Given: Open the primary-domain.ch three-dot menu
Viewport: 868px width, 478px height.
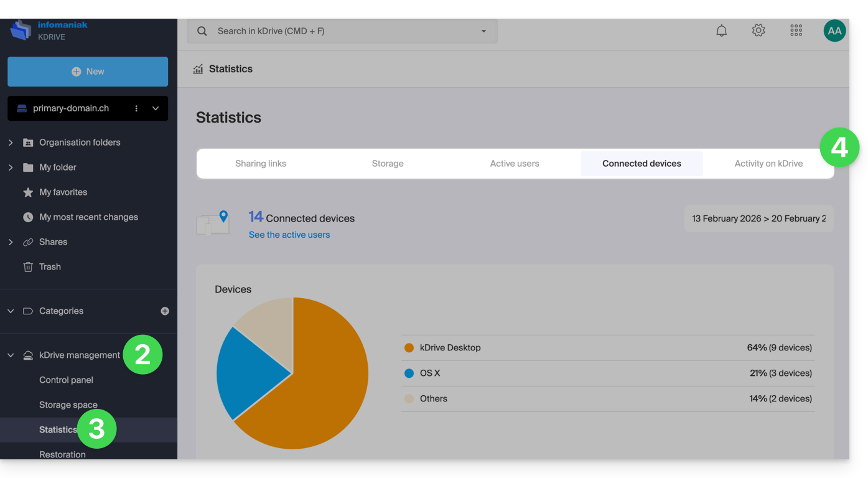Looking at the screenshot, I should click(x=136, y=108).
